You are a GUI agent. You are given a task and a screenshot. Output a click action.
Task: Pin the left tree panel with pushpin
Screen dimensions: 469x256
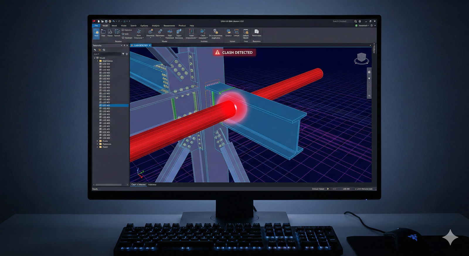click(x=124, y=45)
